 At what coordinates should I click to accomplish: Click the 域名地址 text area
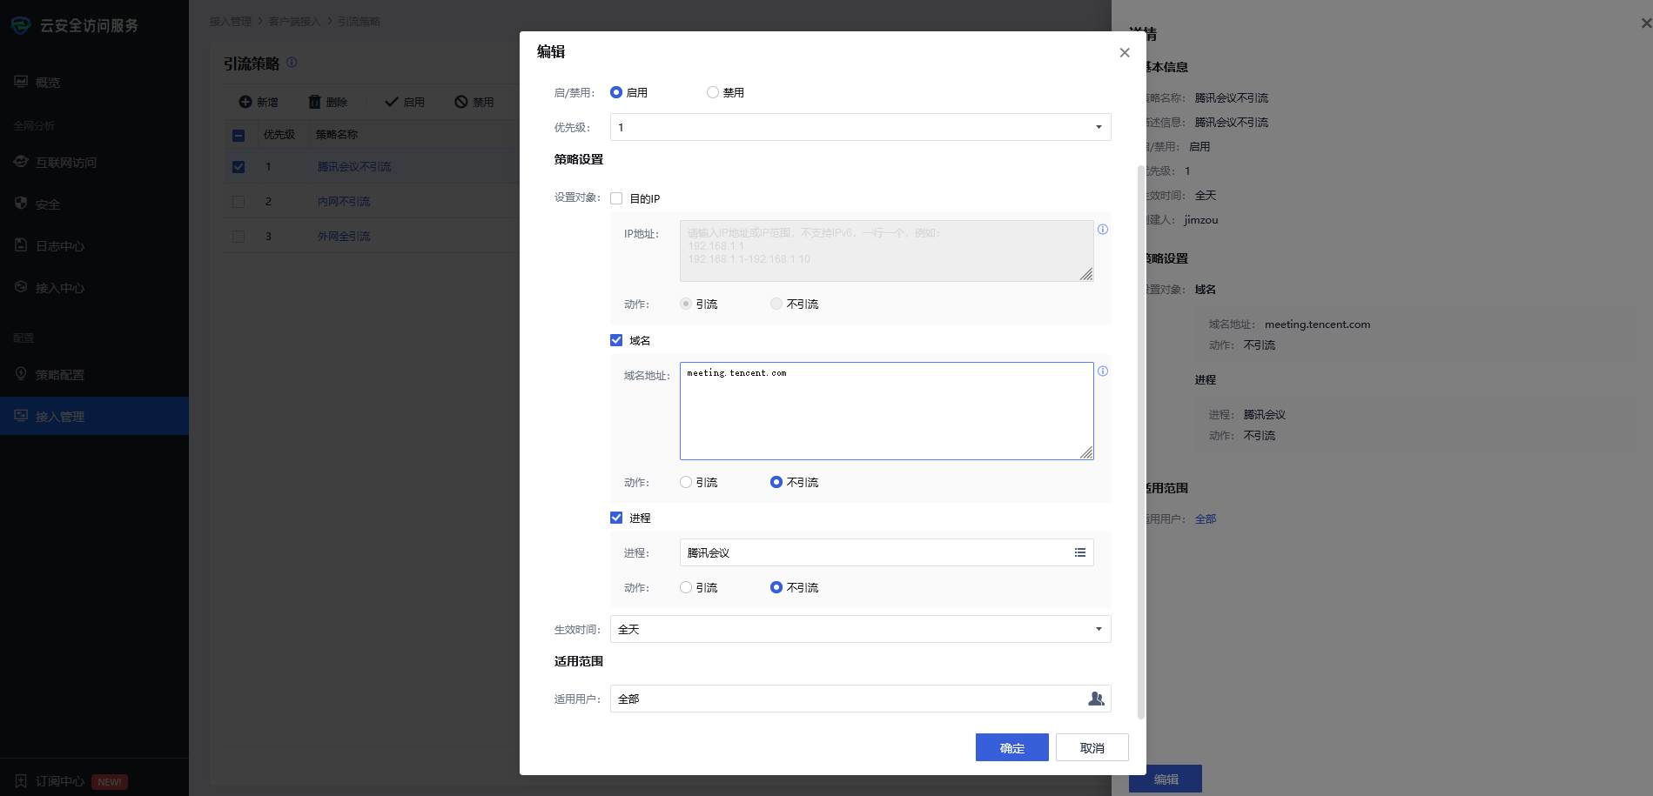pyautogui.click(x=886, y=411)
